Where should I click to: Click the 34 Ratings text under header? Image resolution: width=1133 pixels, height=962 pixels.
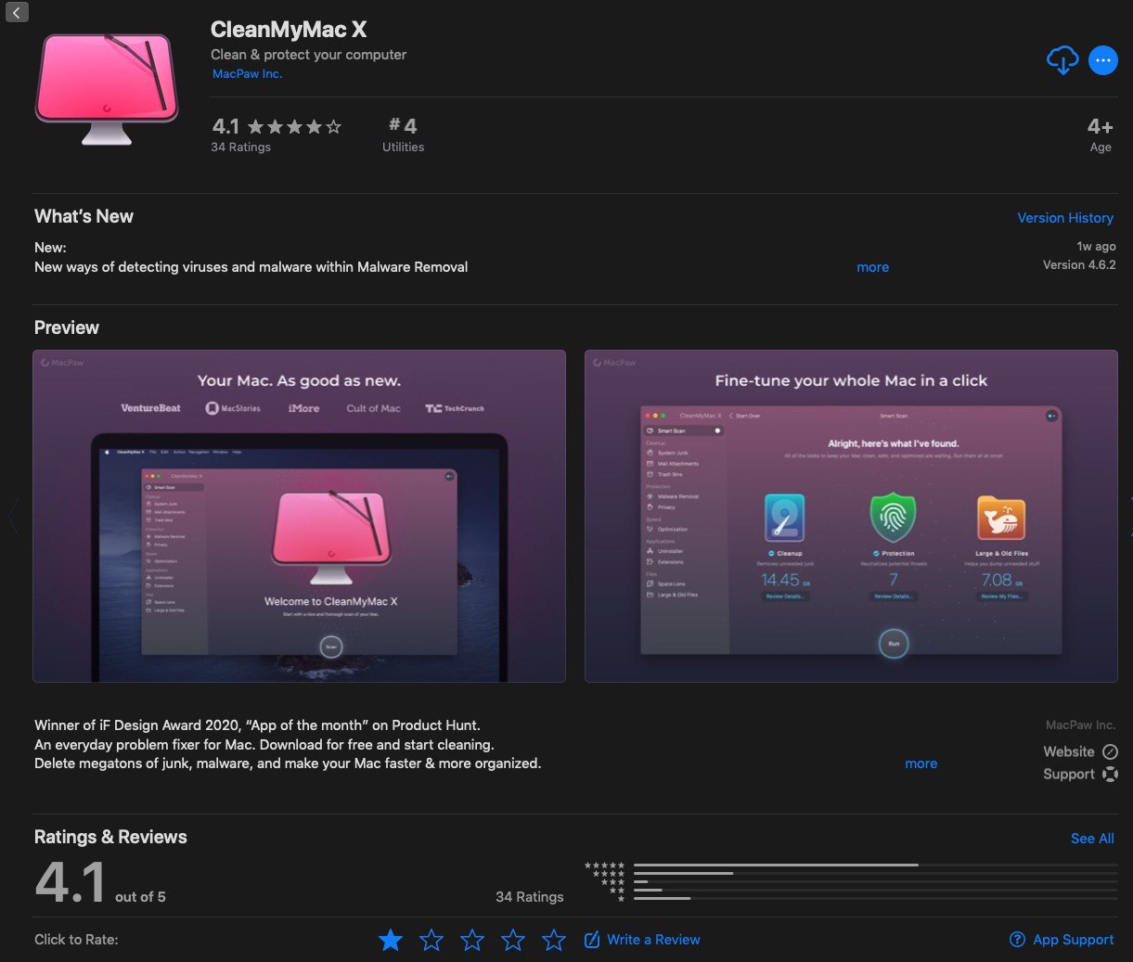(240, 148)
